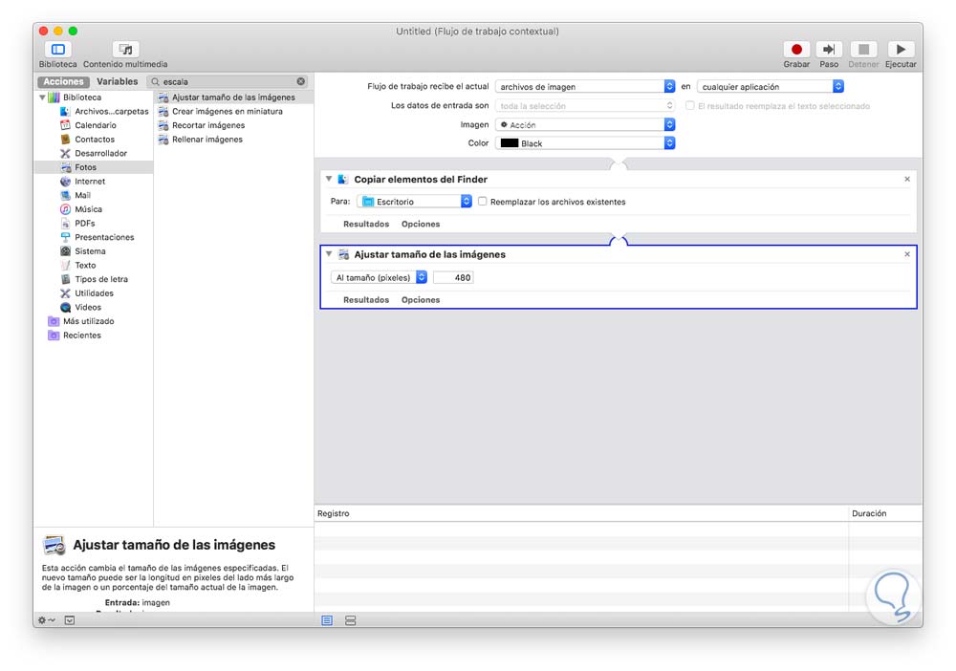This screenshot has height=671, width=956.
Task: Toggle the Biblioteca sidebar button
Action: [58, 50]
